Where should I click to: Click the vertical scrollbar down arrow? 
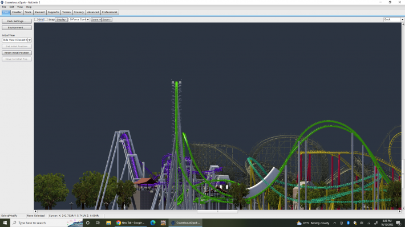click(403, 208)
